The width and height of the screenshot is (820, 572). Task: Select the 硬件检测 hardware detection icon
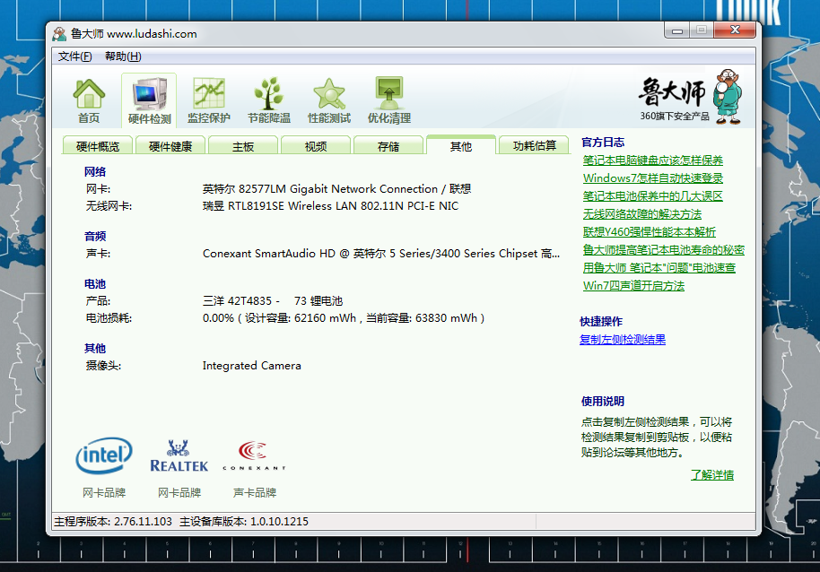(x=149, y=100)
